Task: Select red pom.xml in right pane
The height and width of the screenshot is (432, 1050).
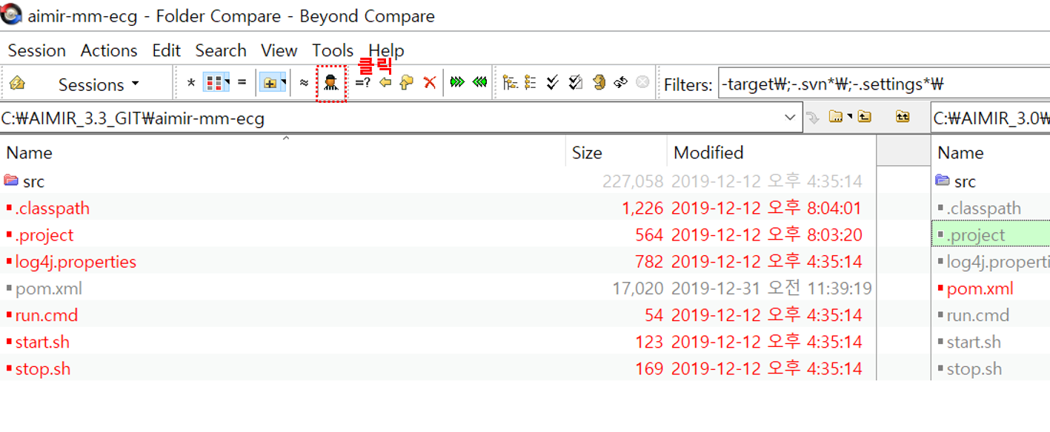Action: tap(976, 288)
